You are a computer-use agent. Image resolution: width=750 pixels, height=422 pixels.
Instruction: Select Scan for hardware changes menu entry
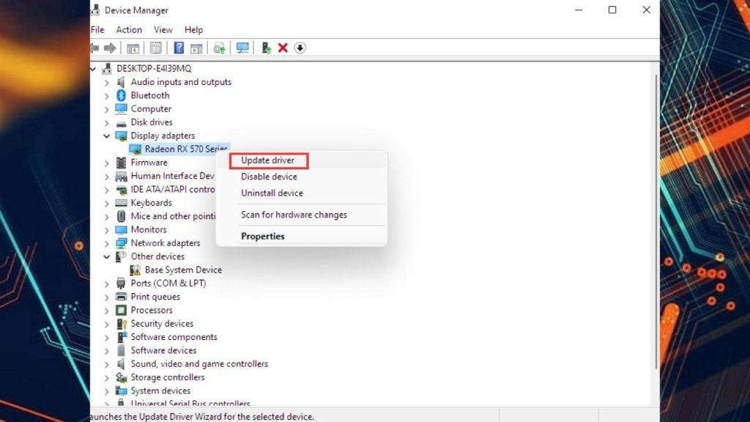click(294, 215)
